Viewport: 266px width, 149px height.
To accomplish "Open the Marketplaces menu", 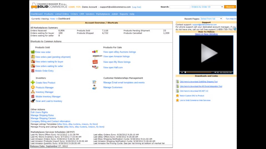I will click(x=103, y=14).
